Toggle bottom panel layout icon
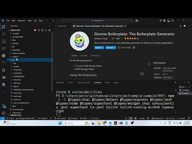The width and height of the screenshot is (192, 144). [x=169, y=21]
